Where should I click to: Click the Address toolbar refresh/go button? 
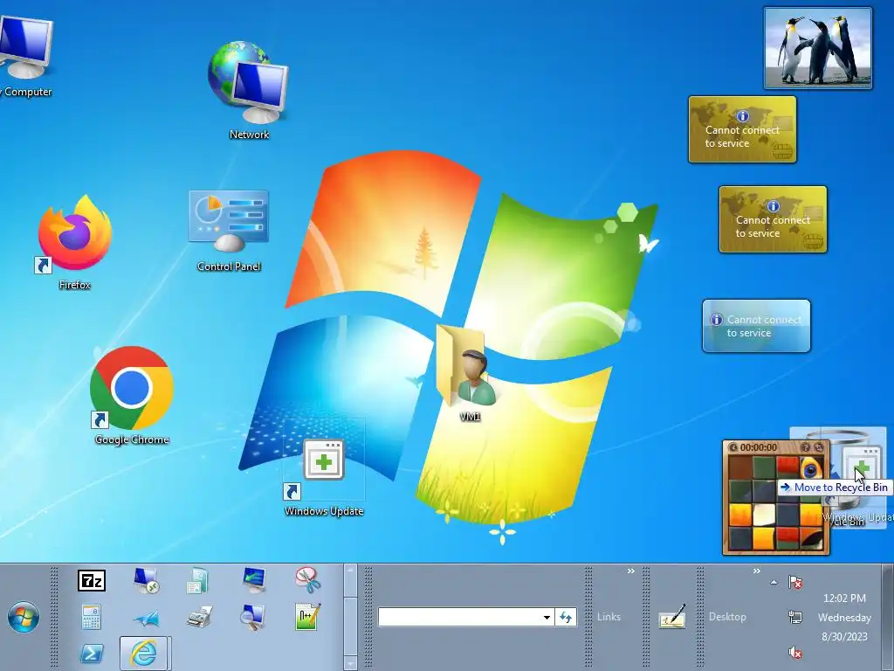coord(566,617)
